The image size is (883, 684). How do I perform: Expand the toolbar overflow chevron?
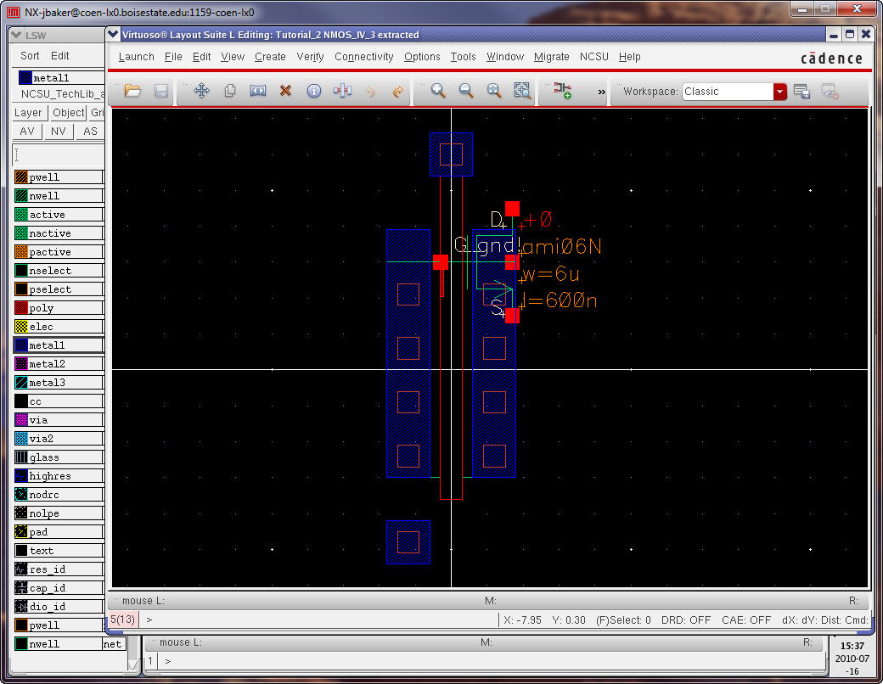[x=601, y=92]
